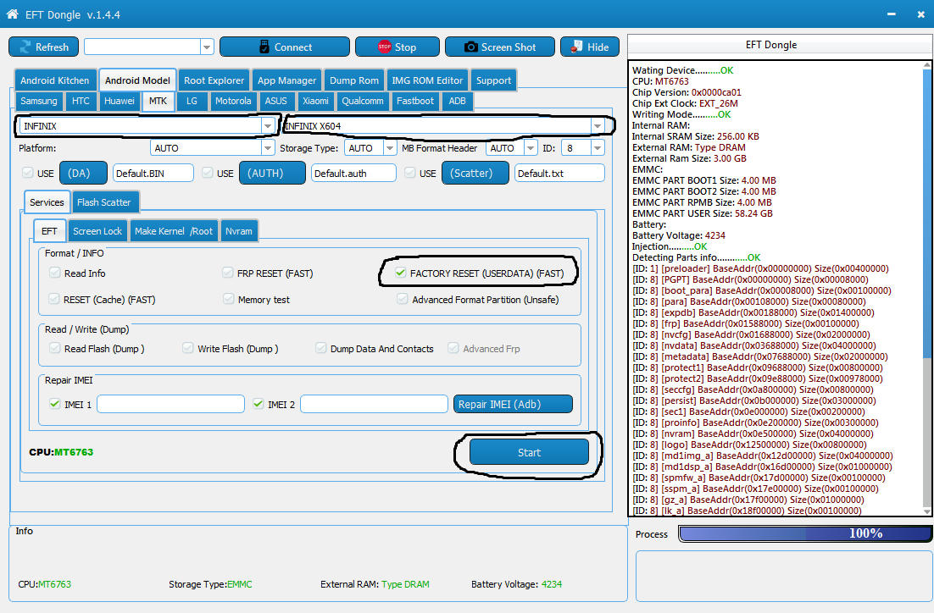The image size is (934, 613).
Task: Open the Make Kernel /Root sub-tab
Action: (x=174, y=231)
